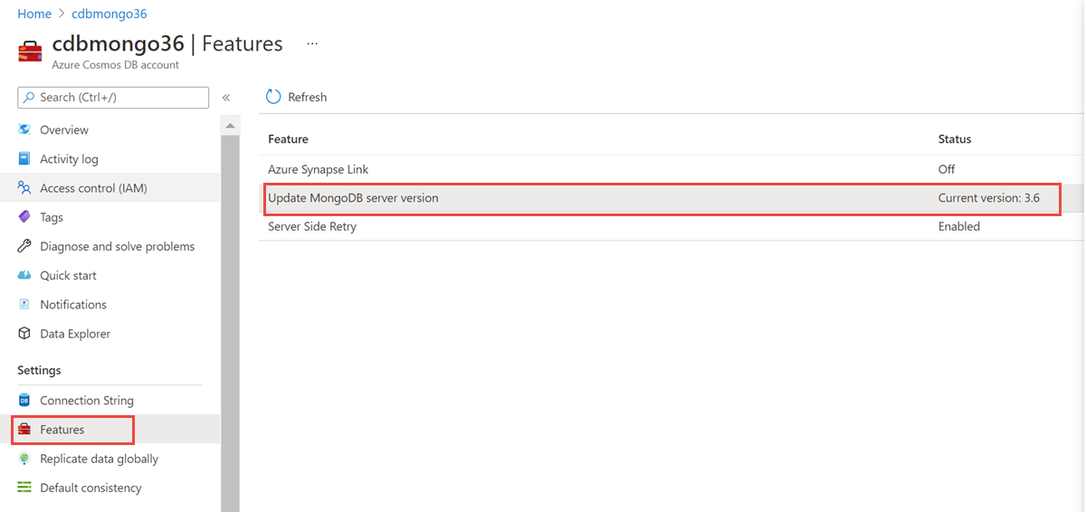Click Current version: 3.6 status
Viewport: 1086px width, 512px height.
[989, 198]
